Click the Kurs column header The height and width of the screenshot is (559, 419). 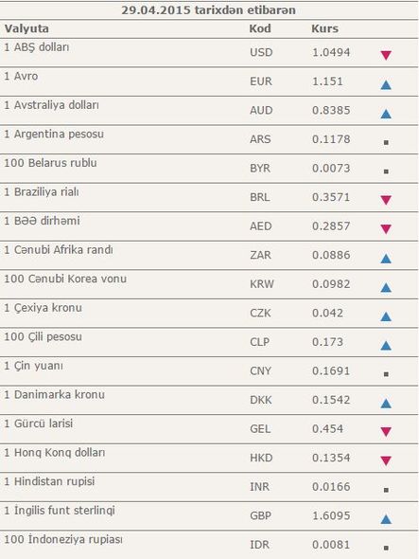(324, 28)
